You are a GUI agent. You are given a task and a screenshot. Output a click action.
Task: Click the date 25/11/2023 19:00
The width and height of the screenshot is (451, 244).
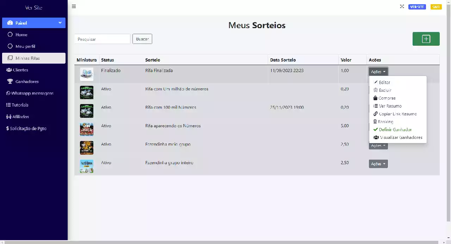point(287,107)
